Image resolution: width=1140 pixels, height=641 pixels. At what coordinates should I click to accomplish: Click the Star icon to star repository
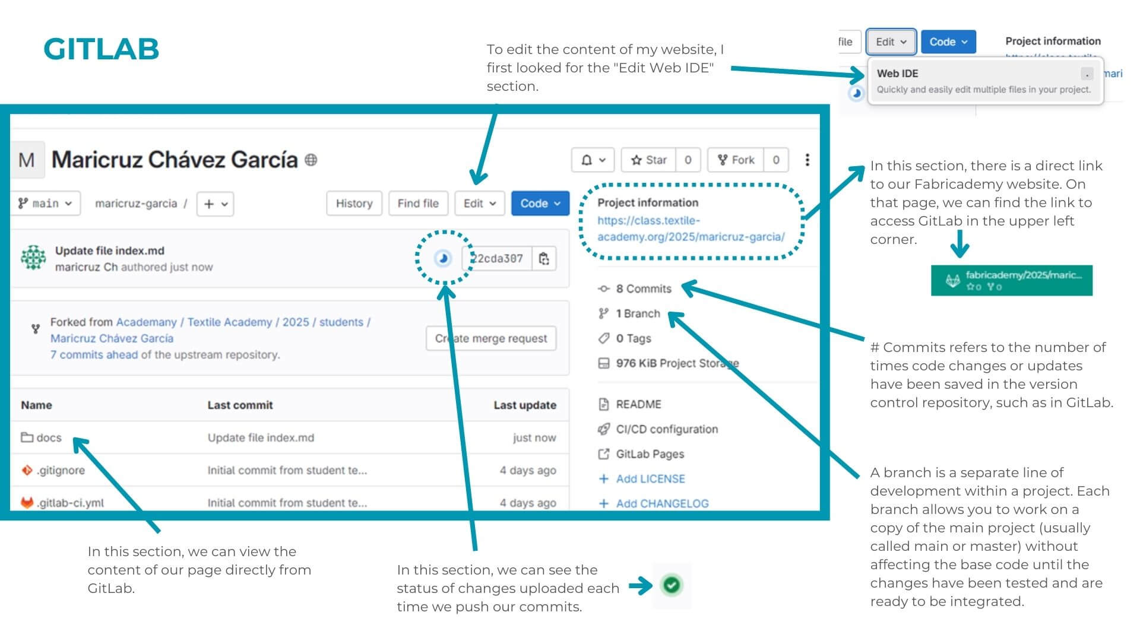tap(657, 159)
